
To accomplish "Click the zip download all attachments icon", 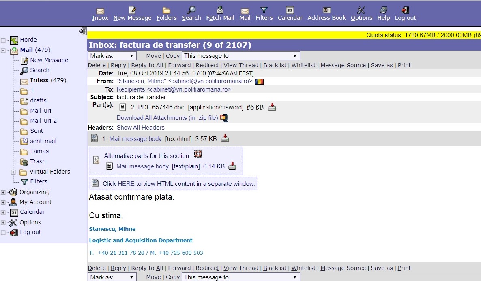I will [x=224, y=118].
